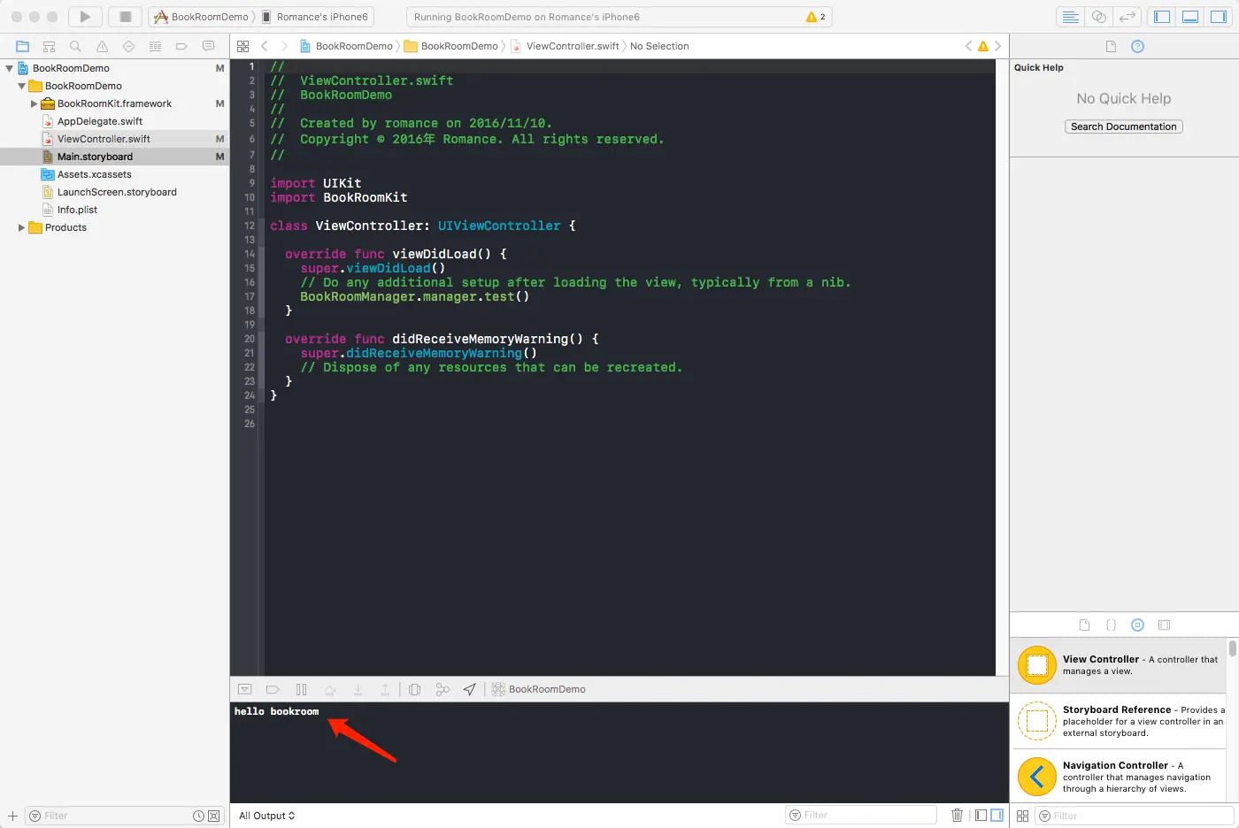Viewport: 1239px width, 828px height.
Task: Open the Debug navigator
Action: pos(155,46)
